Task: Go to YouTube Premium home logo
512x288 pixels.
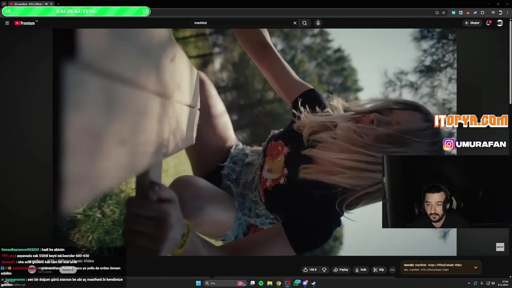Action: (25, 23)
